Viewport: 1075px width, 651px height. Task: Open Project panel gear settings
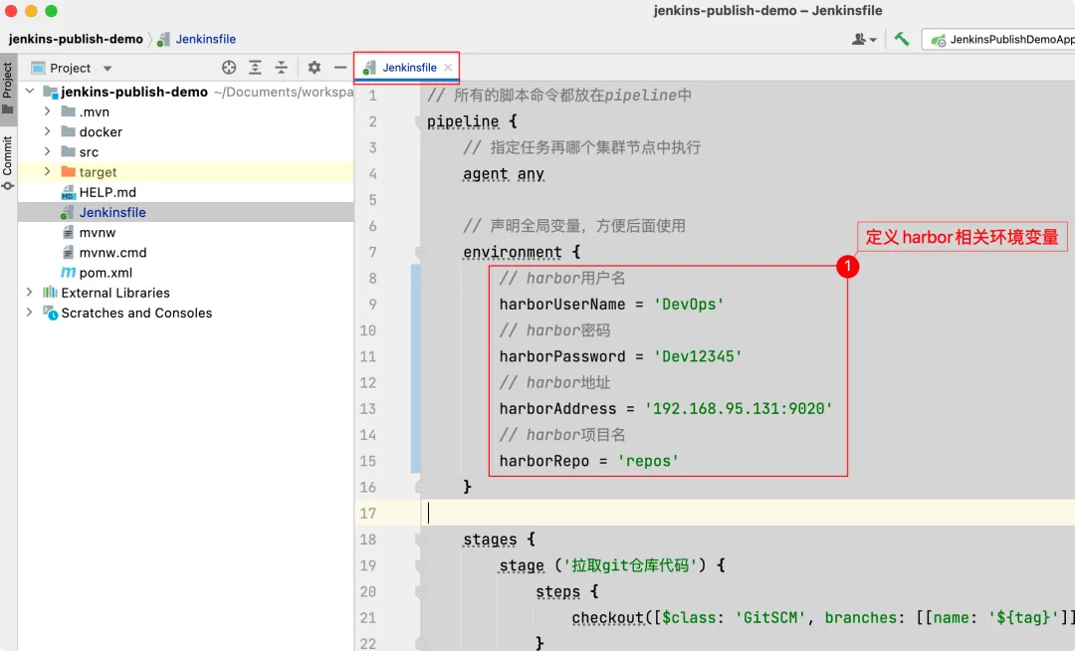coord(314,67)
